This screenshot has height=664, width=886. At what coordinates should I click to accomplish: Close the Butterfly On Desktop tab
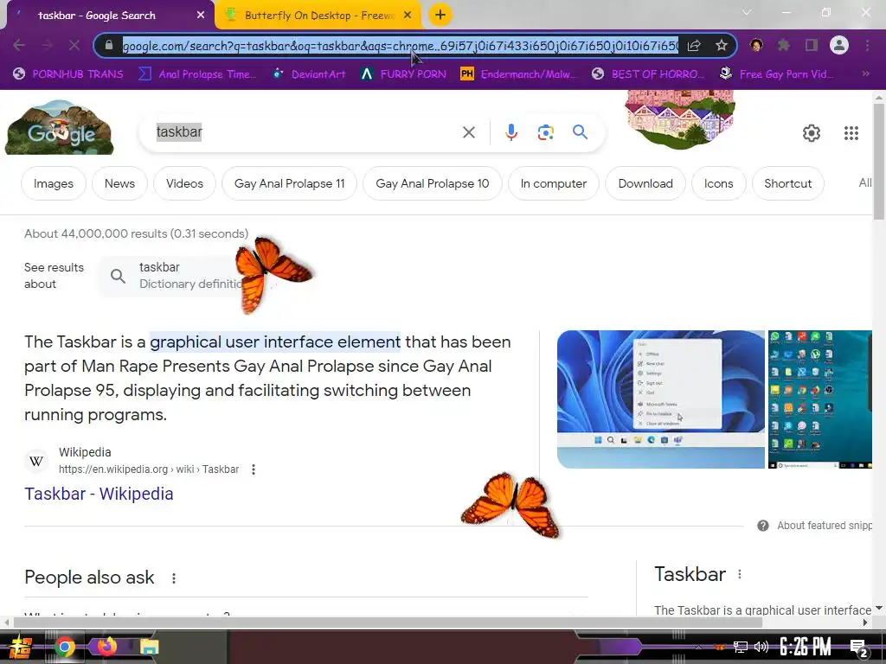[x=408, y=16]
